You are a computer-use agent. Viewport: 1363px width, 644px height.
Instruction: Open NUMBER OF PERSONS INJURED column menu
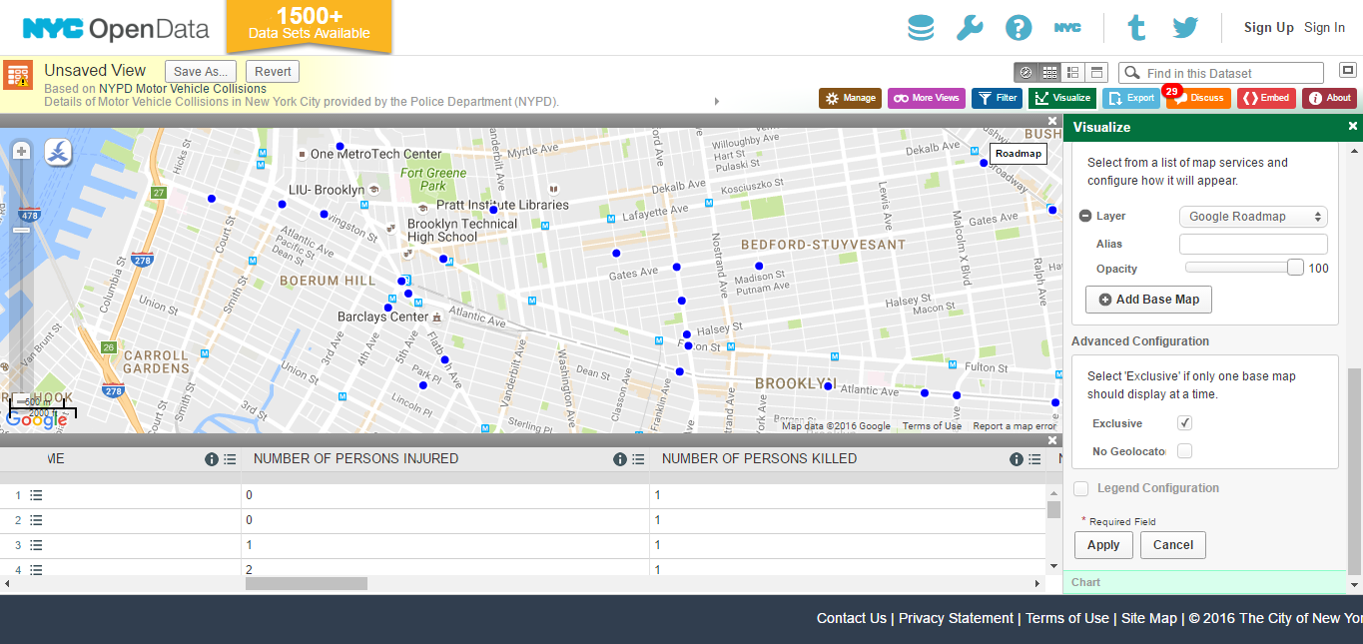(638, 459)
